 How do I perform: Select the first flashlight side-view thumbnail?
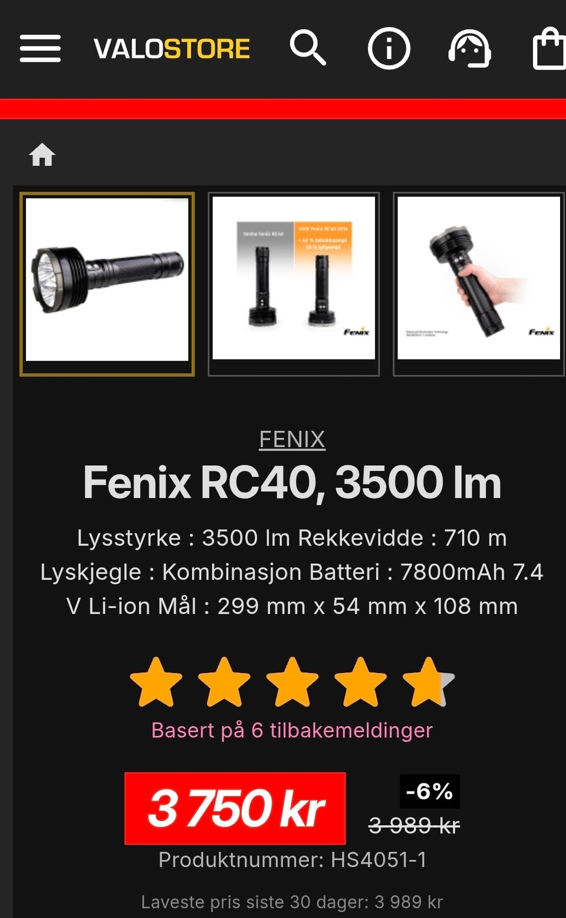(x=107, y=284)
